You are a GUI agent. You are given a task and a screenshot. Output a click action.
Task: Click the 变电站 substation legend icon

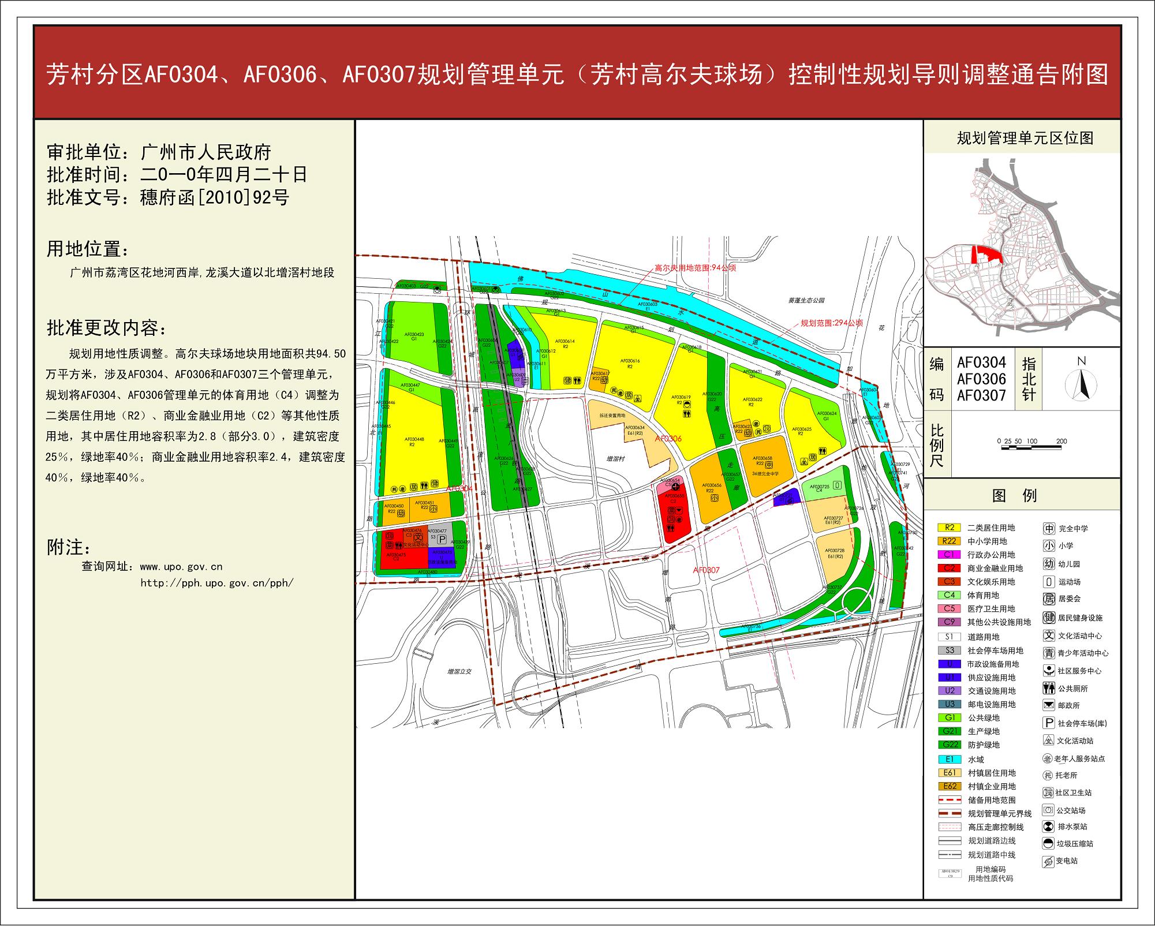point(1048,861)
